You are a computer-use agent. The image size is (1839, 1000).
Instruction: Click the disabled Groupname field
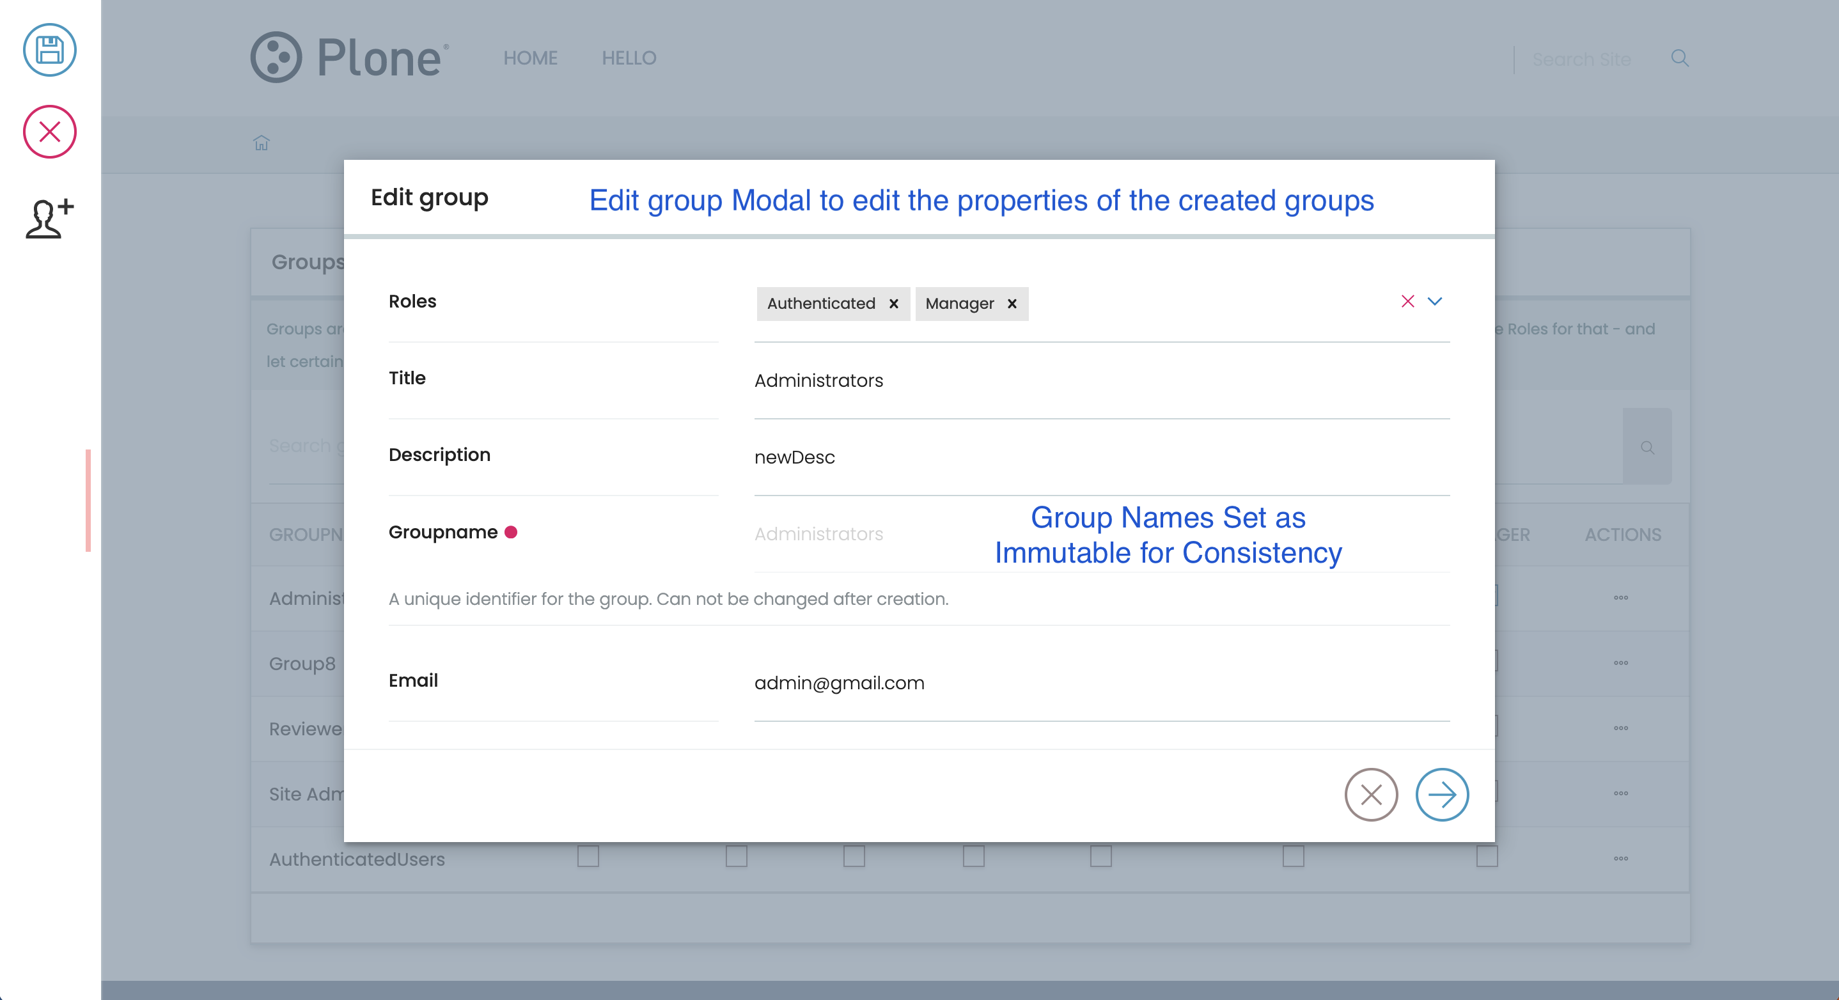pyautogui.click(x=1102, y=534)
